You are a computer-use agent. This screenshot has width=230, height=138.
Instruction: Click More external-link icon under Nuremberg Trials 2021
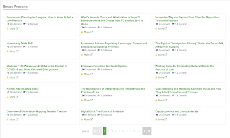pyautogui.click(x=17, y=51)
